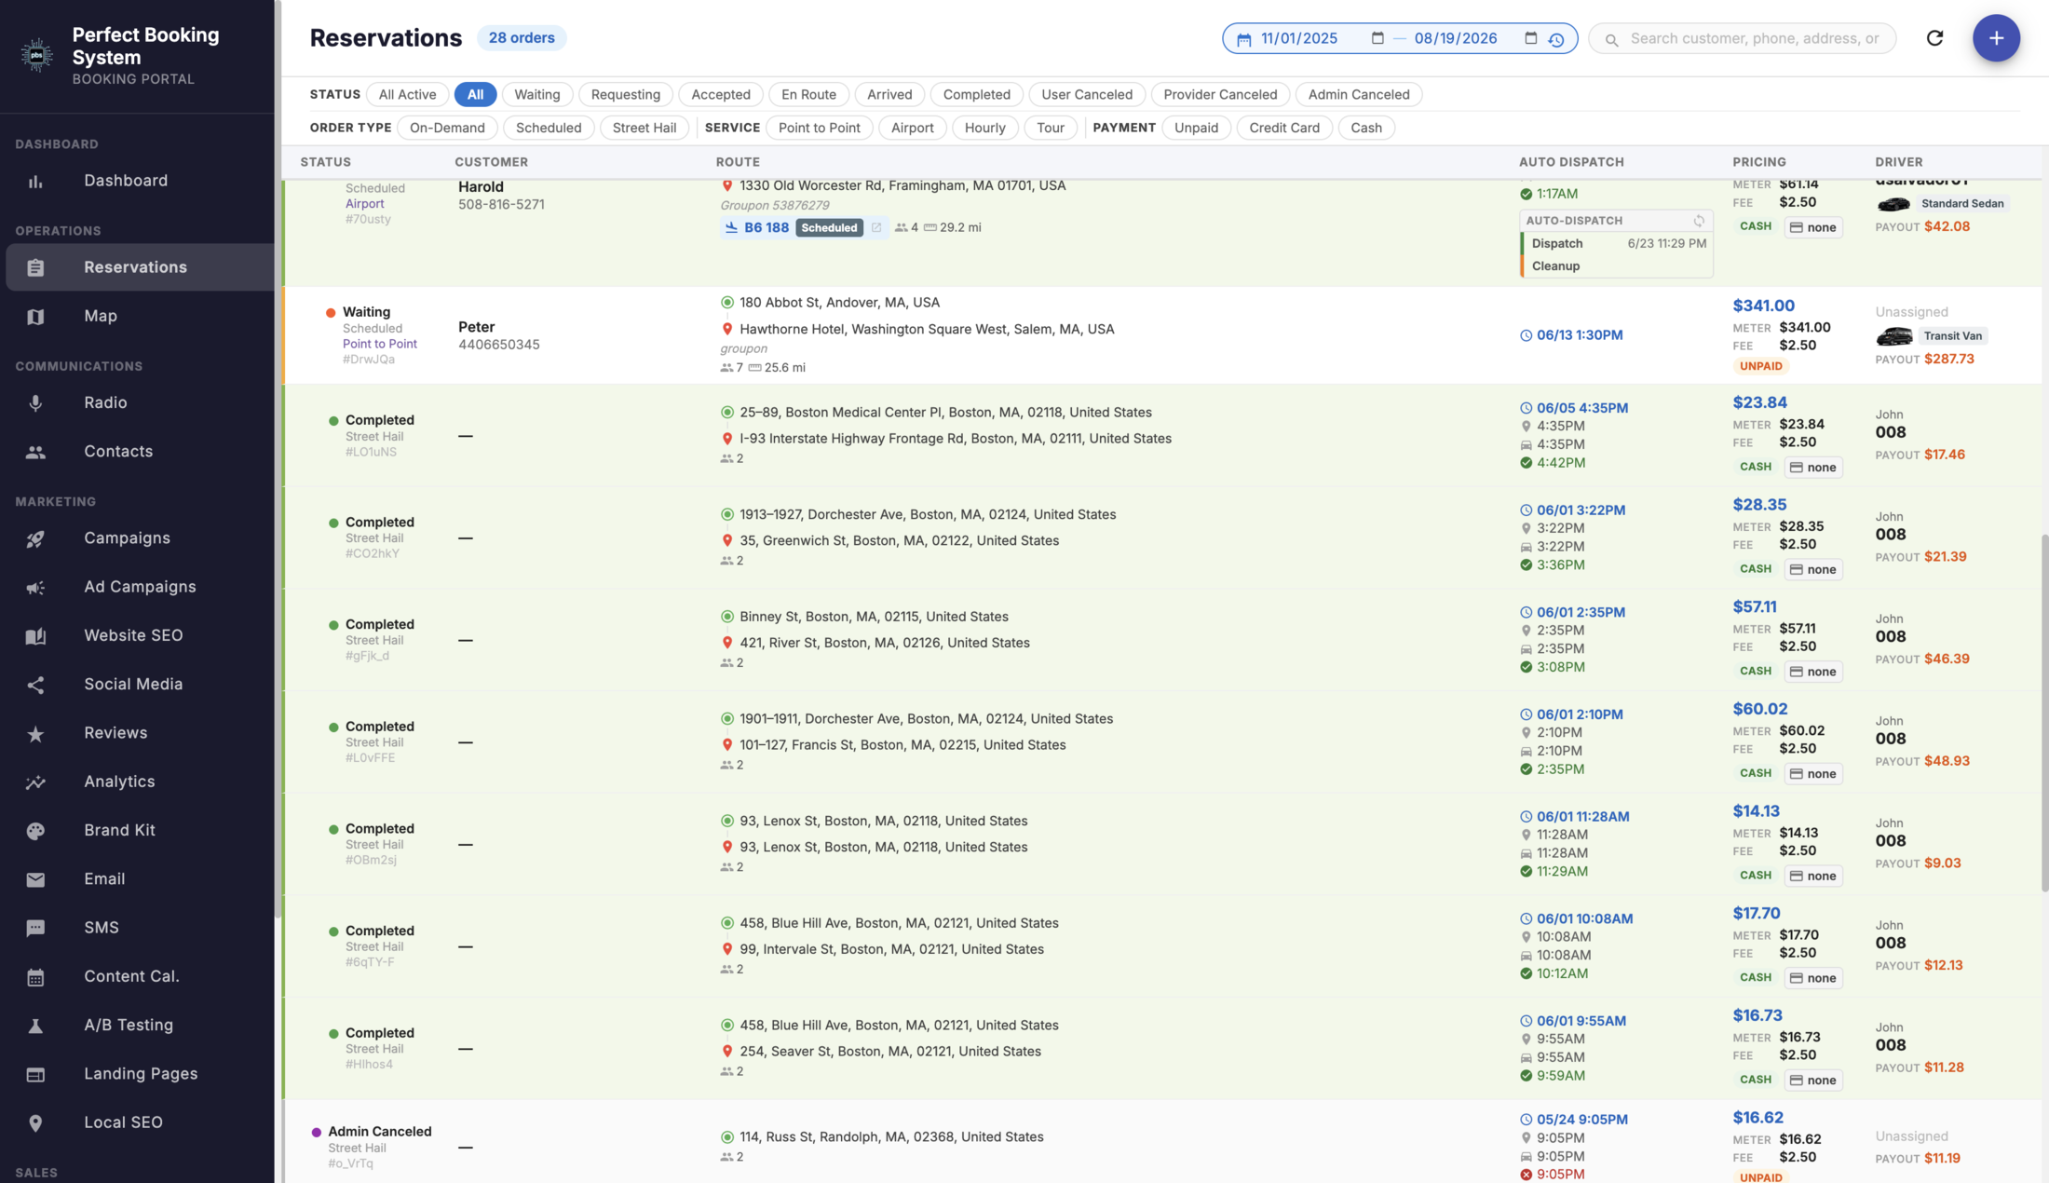Click the auto-dispatch refresh icon
Viewport: 2049px width, 1183px height.
[x=1699, y=221]
